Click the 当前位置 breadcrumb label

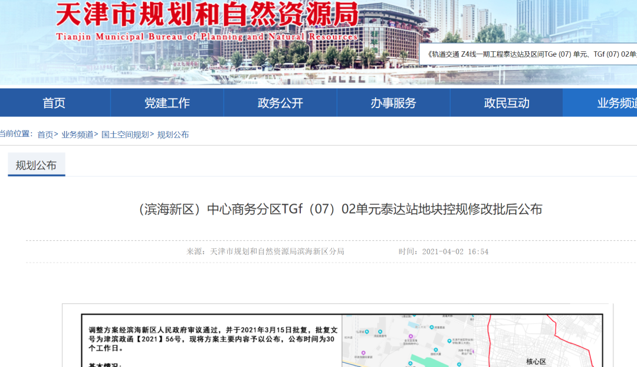[16, 134]
